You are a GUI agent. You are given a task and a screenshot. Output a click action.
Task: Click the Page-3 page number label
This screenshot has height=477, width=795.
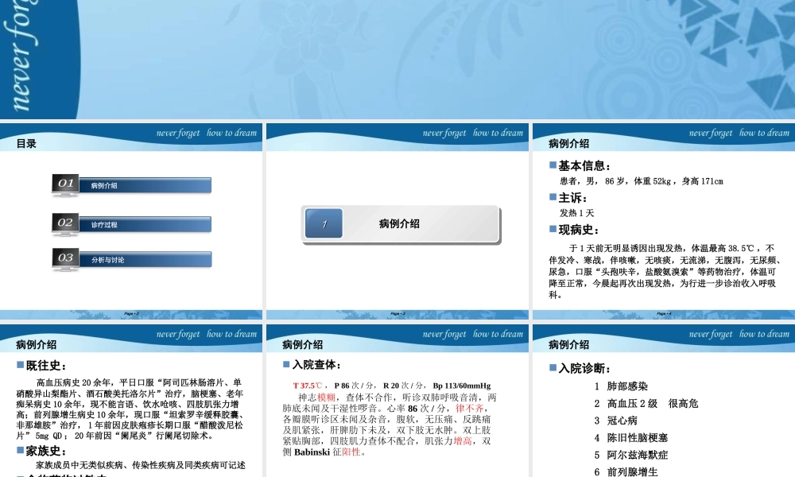[397, 315]
